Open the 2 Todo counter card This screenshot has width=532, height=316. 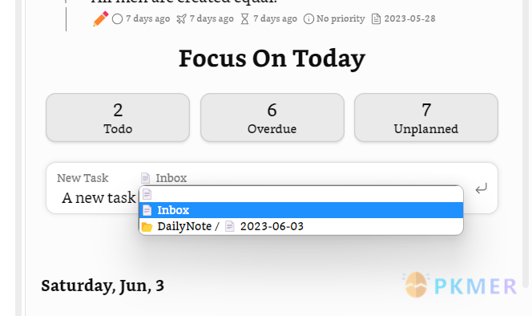(x=118, y=118)
